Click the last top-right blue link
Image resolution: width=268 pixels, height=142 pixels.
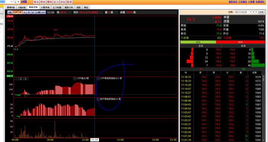point(260,2)
